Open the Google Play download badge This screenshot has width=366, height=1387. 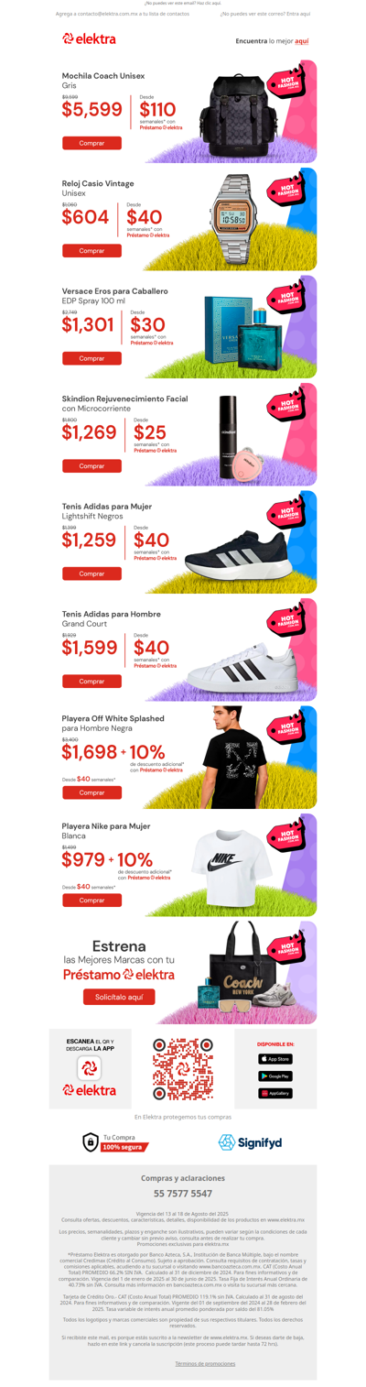(274, 1076)
